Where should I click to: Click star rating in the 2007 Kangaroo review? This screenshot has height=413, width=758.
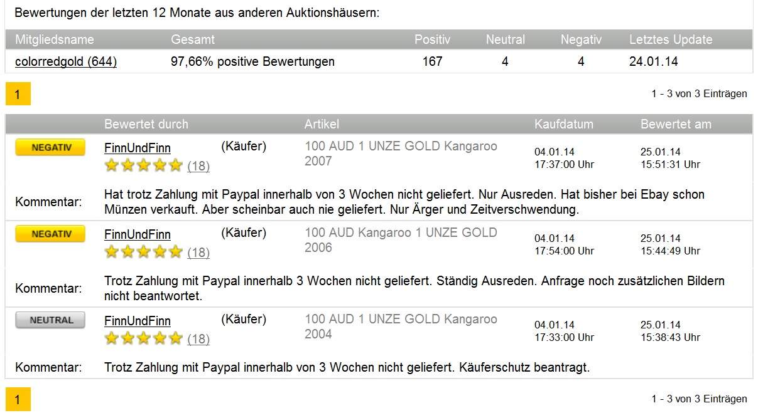pyautogui.click(x=143, y=165)
